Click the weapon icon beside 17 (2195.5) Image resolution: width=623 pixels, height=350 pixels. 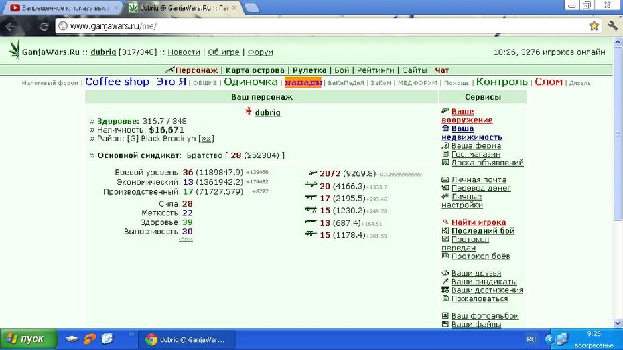tap(311, 197)
